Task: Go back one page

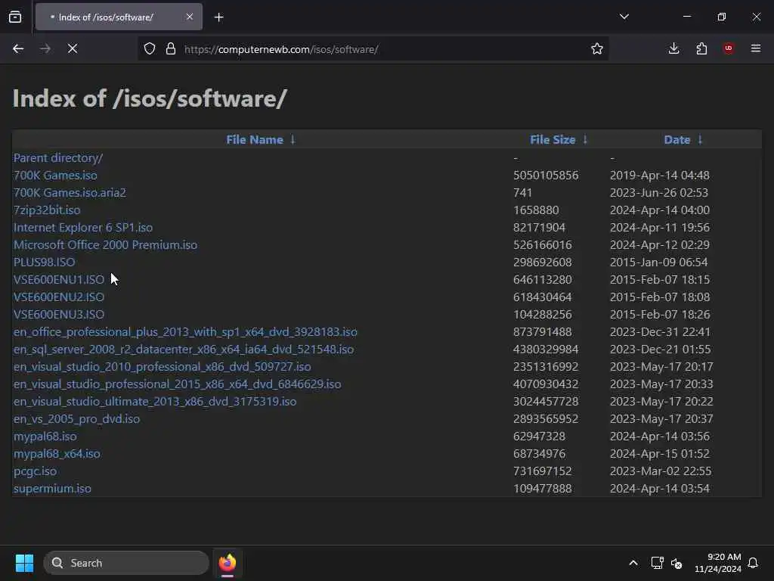Action: pos(18,48)
